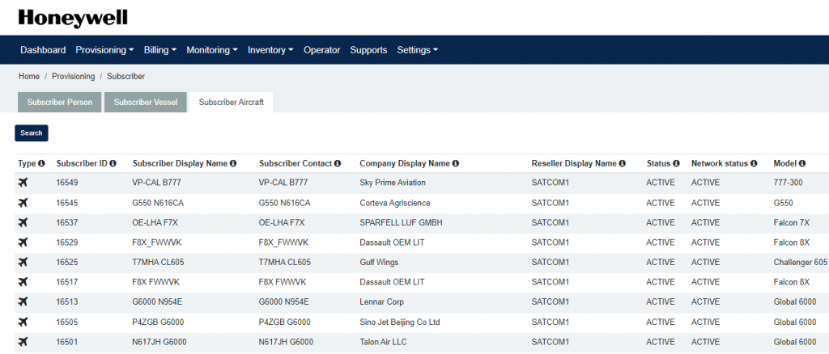Click company Sky Prime Aviation
The height and width of the screenshot is (354, 829).
393,183
